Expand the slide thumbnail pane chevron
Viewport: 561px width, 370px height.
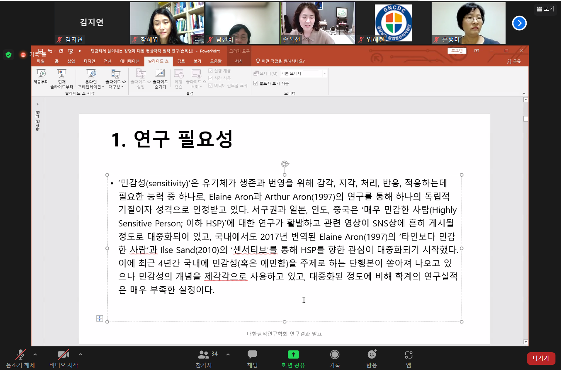click(37, 104)
